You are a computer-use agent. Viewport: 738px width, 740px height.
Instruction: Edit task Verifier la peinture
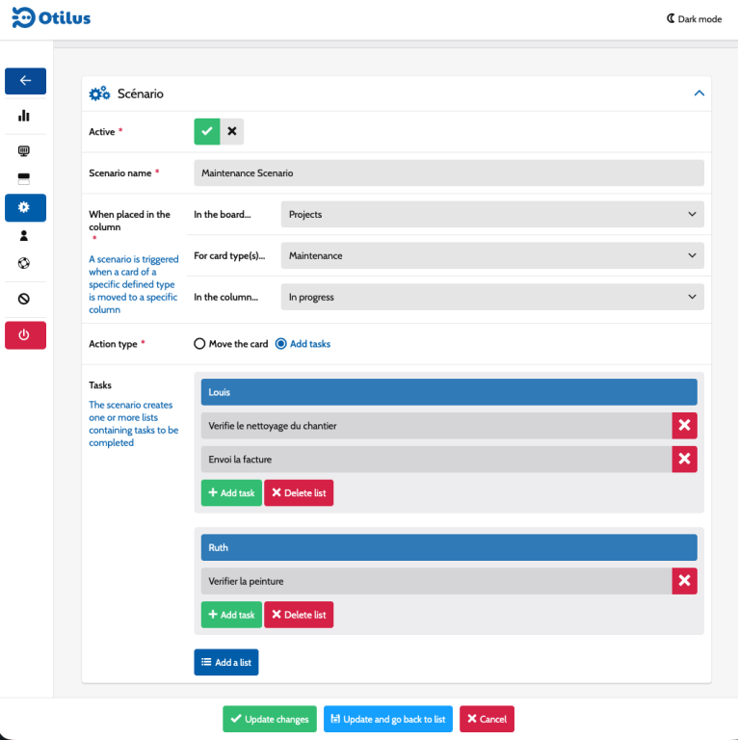click(x=436, y=581)
